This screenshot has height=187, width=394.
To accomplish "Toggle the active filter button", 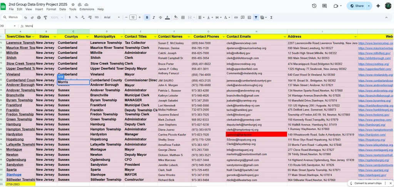I will click(256, 17).
